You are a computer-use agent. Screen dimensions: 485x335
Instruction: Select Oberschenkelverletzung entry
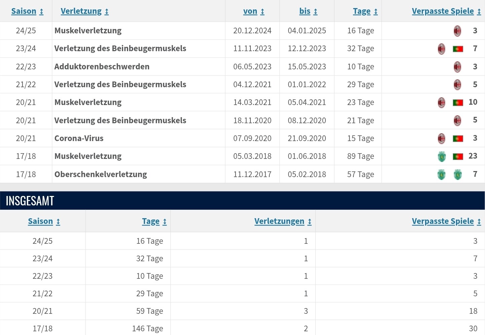coord(101,174)
